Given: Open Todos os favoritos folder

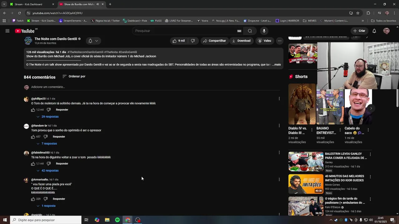Looking at the screenshot, I should tap(383, 21).
